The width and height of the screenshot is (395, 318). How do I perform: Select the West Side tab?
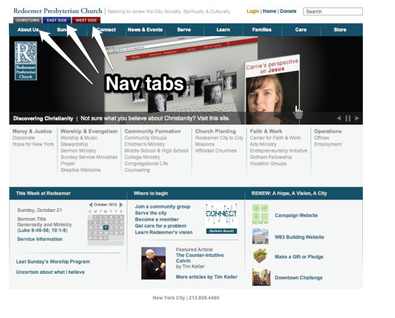(x=86, y=20)
